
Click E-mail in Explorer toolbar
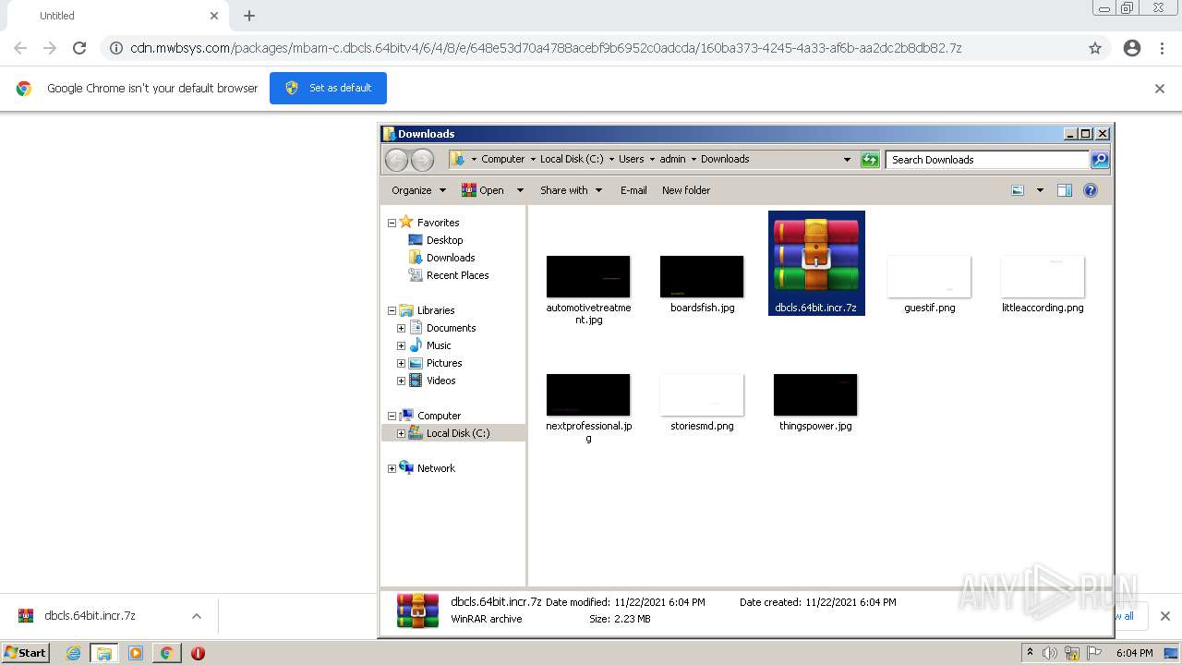(x=633, y=190)
